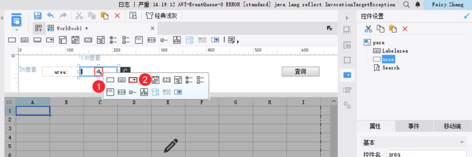The image size is (472, 157).
Task: Select the 123 number widget in widget toolbar
Action: [88, 40]
